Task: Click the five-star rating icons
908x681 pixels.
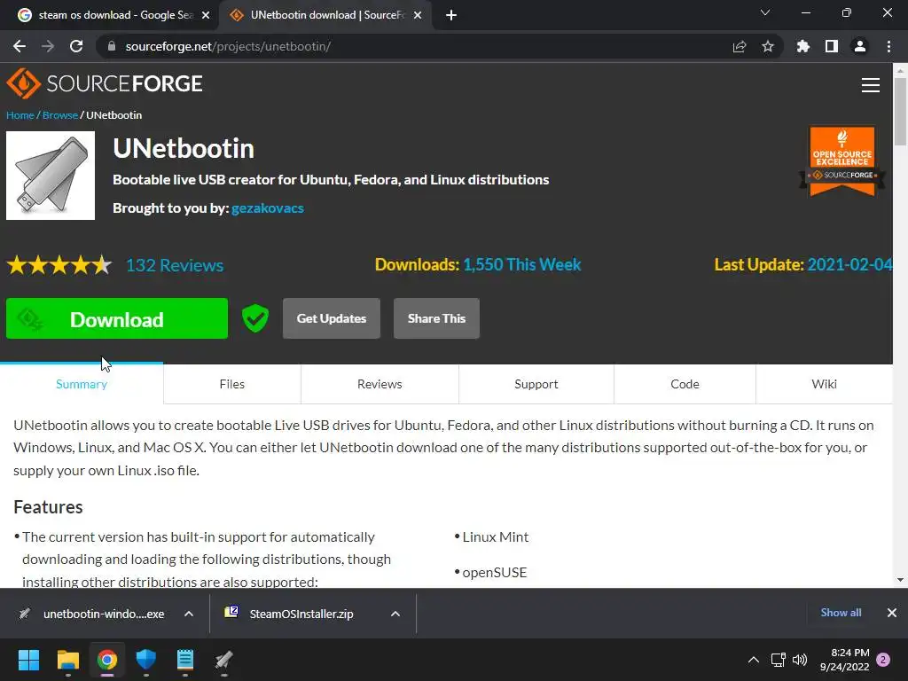Action: pyautogui.click(x=59, y=265)
